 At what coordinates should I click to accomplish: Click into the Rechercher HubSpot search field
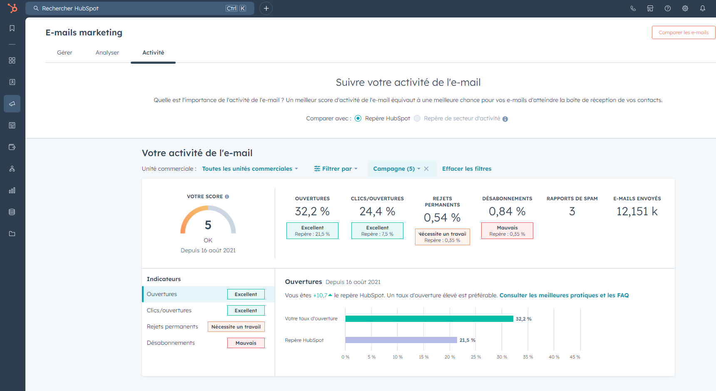coord(140,8)
